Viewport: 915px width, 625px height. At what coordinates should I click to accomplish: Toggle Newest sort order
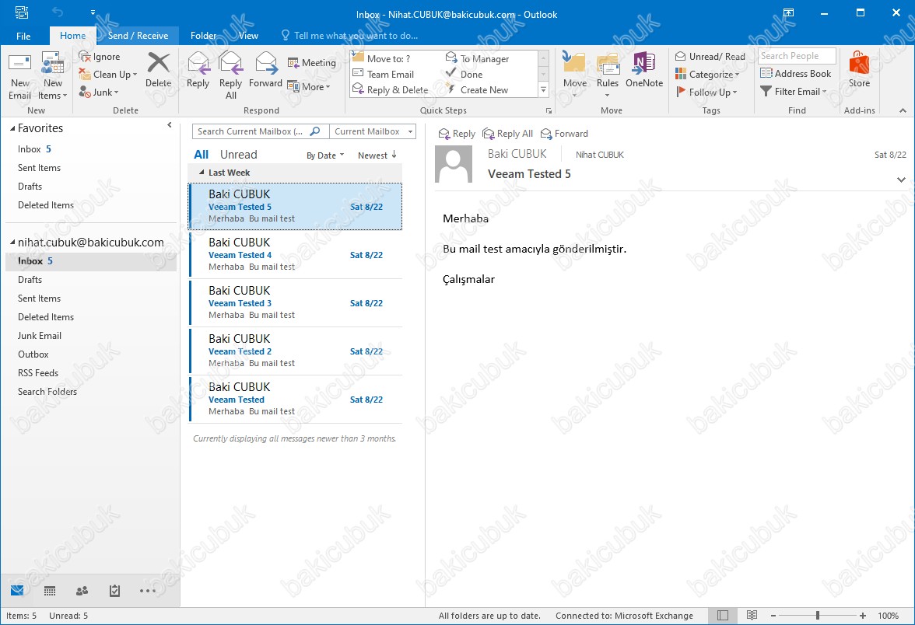377,155
